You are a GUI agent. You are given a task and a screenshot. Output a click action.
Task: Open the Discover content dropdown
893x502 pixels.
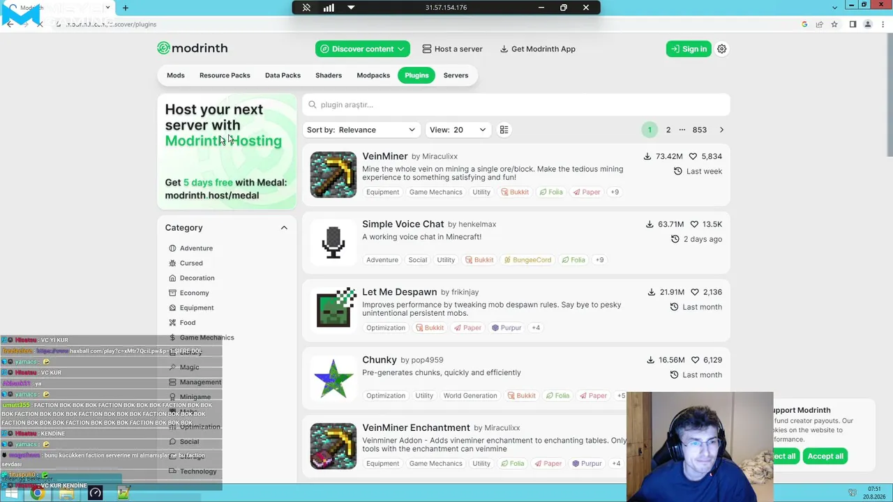tap(363, 49)
